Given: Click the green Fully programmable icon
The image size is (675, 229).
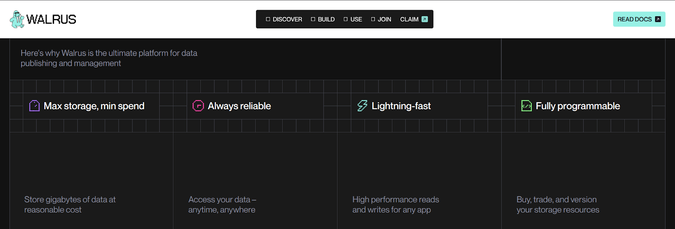Looking at the screenshot, I should 526,105.
